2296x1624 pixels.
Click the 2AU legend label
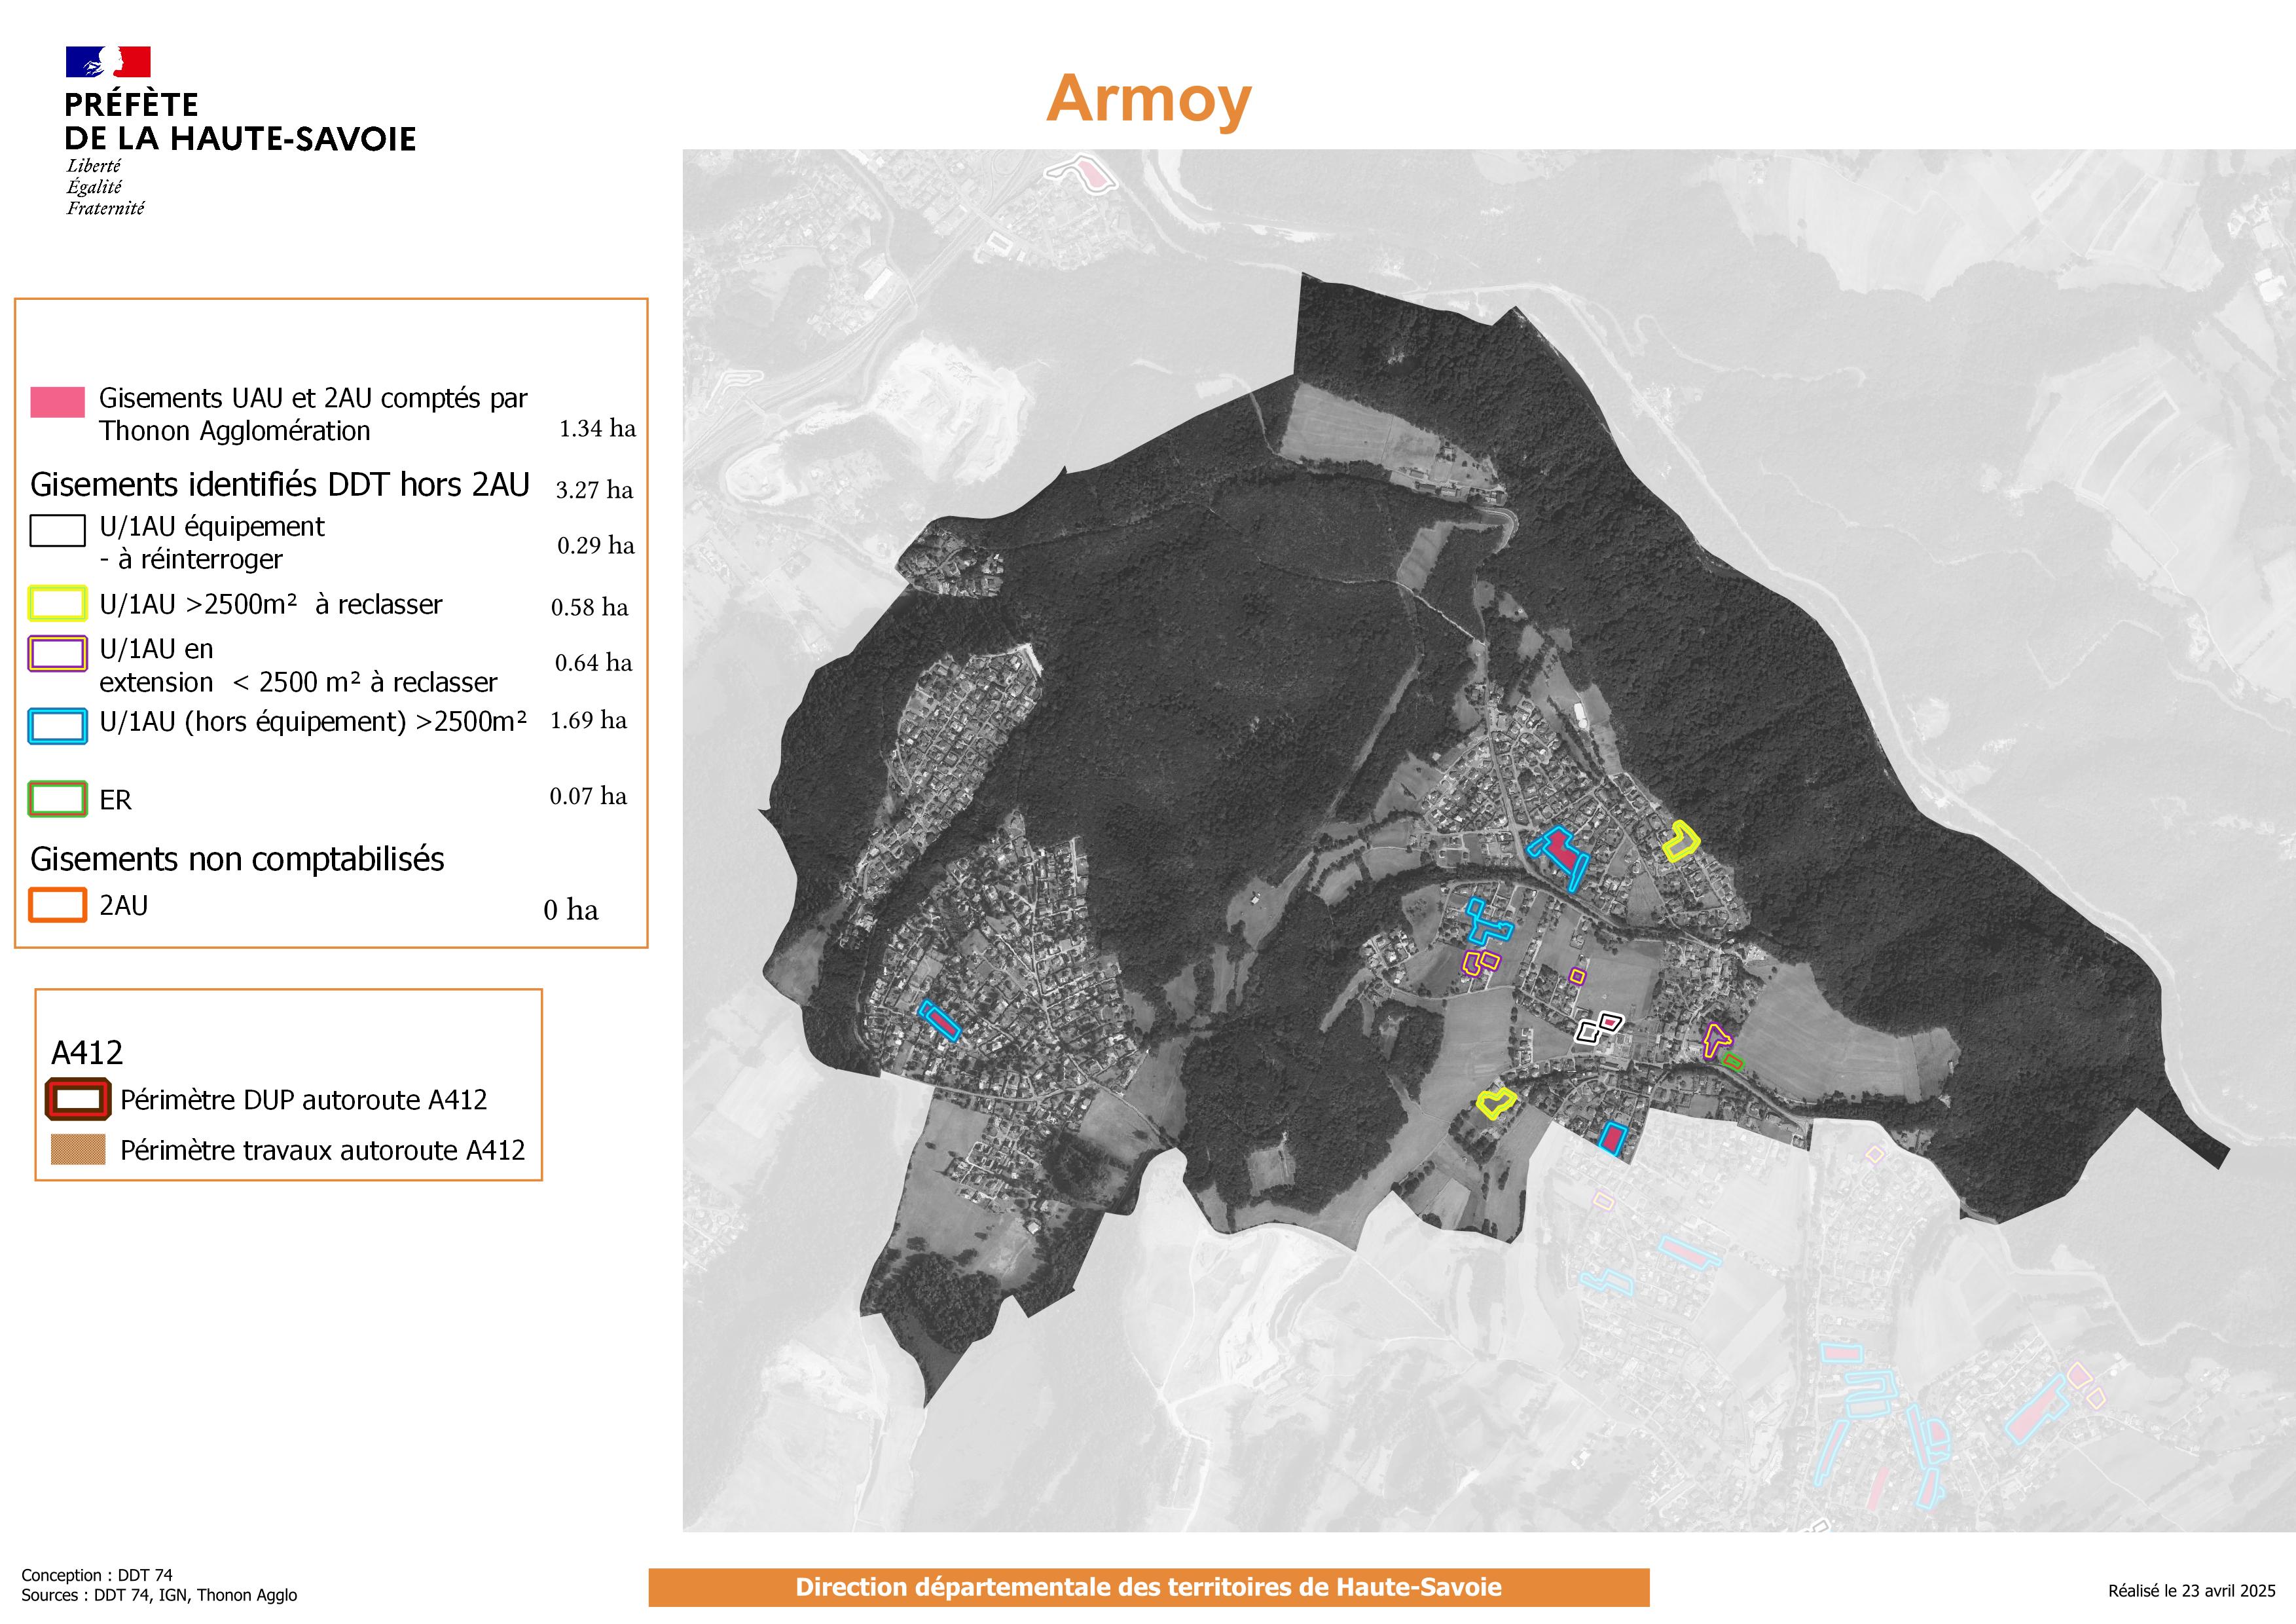pyautogui.click(x=124, y=906)
